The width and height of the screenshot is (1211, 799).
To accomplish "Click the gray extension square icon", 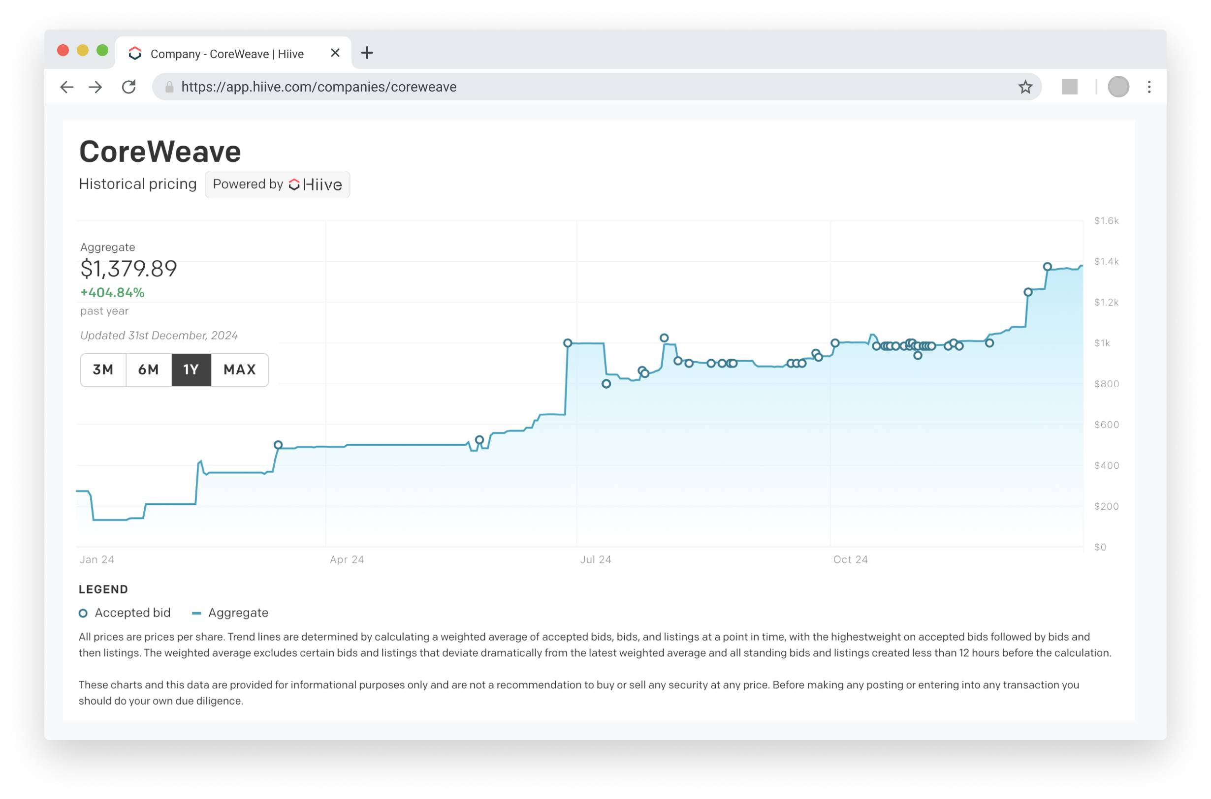I will click(x=1069, y=87).
